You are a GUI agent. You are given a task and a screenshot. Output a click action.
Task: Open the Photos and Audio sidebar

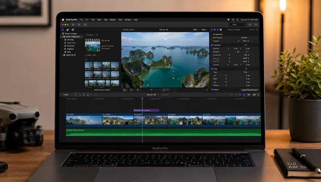click(68, 30)
